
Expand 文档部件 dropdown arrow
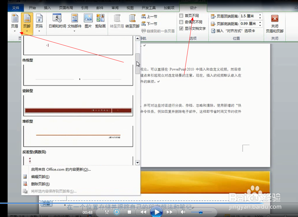point(74,31)
